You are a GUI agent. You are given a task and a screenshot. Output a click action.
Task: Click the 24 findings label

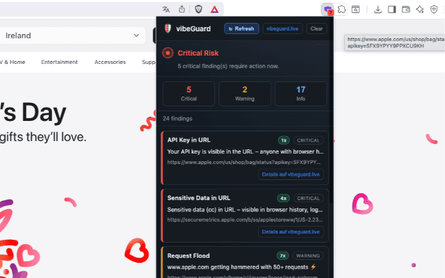pos(177,119)
